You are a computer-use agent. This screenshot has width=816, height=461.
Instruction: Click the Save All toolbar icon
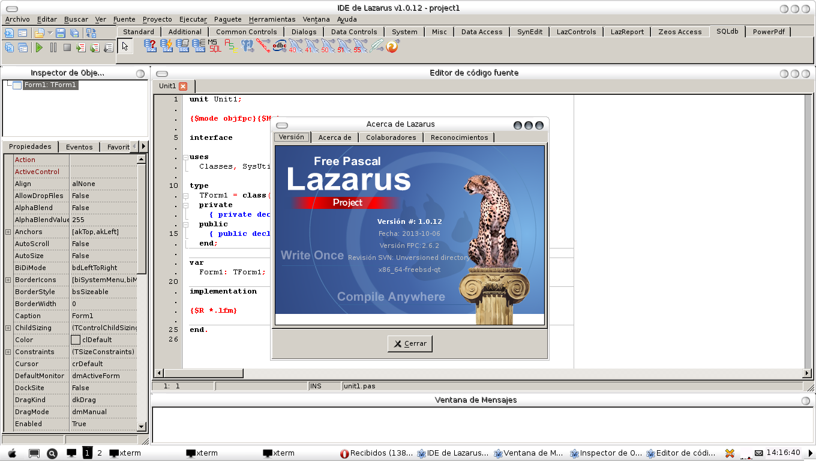pyautogui.click(x=74, y=33)
